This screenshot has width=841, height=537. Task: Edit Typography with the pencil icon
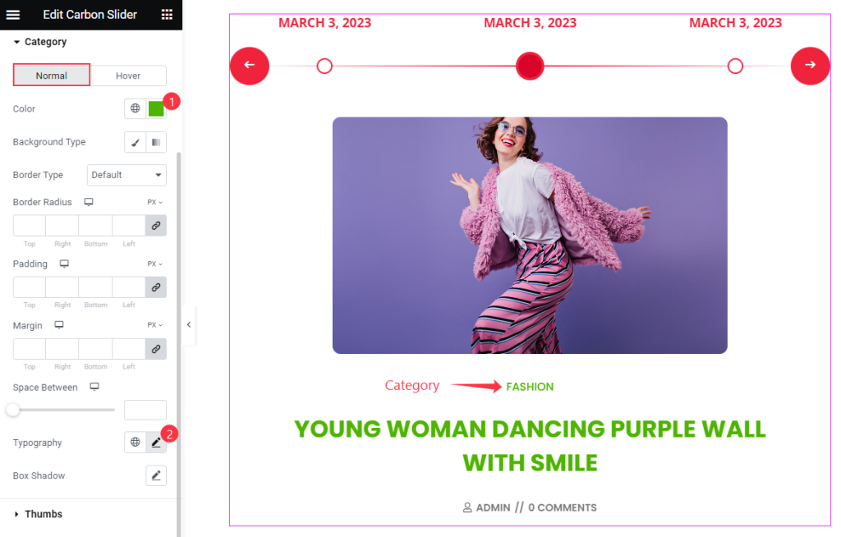click(x=156, y=443)
